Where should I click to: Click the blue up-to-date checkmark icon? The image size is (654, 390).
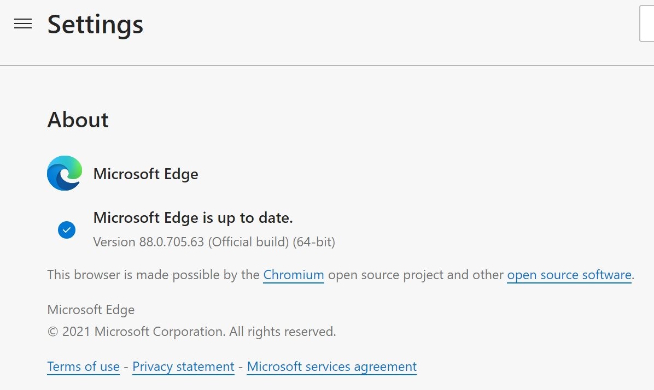pos(67,230)
